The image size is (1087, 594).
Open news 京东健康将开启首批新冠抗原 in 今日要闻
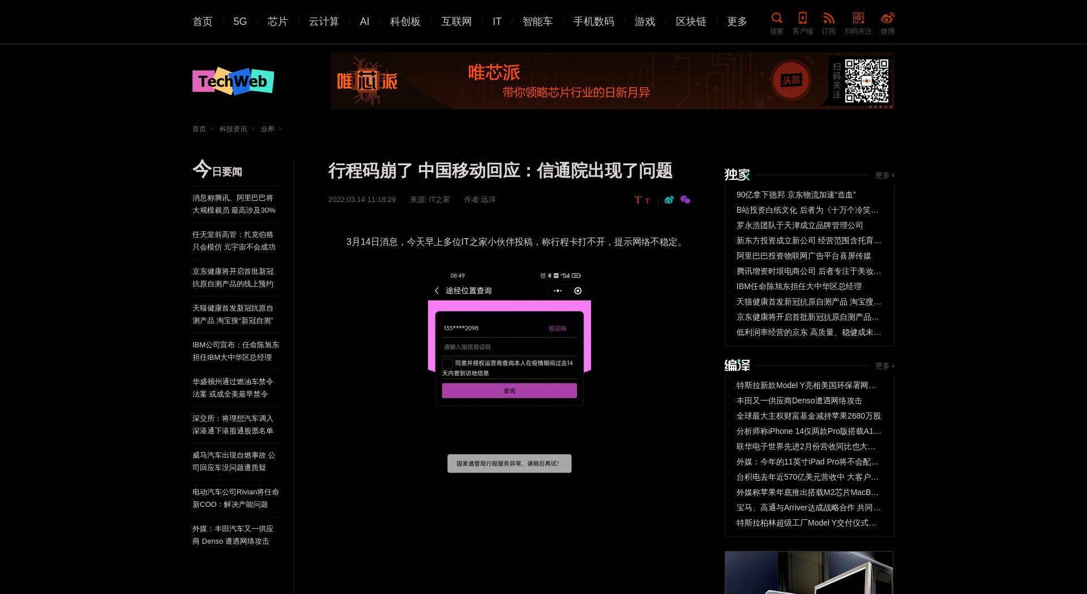(x=233, y=278)
